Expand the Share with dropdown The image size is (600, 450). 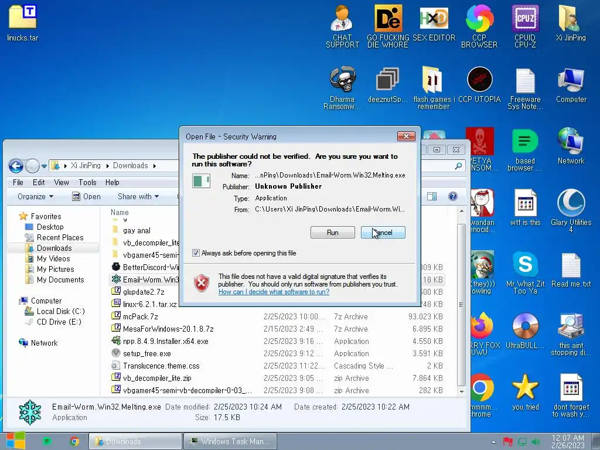138,196
